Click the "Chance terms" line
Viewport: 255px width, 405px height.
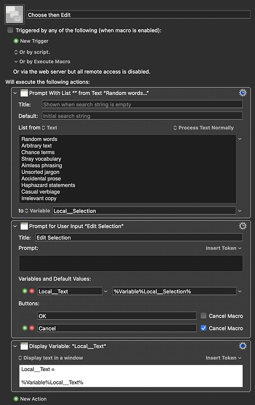38,152
